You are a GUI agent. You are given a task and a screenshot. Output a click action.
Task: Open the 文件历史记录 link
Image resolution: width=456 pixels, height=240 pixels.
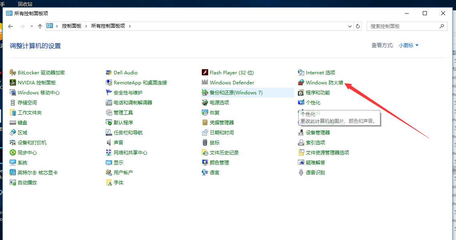224,152
